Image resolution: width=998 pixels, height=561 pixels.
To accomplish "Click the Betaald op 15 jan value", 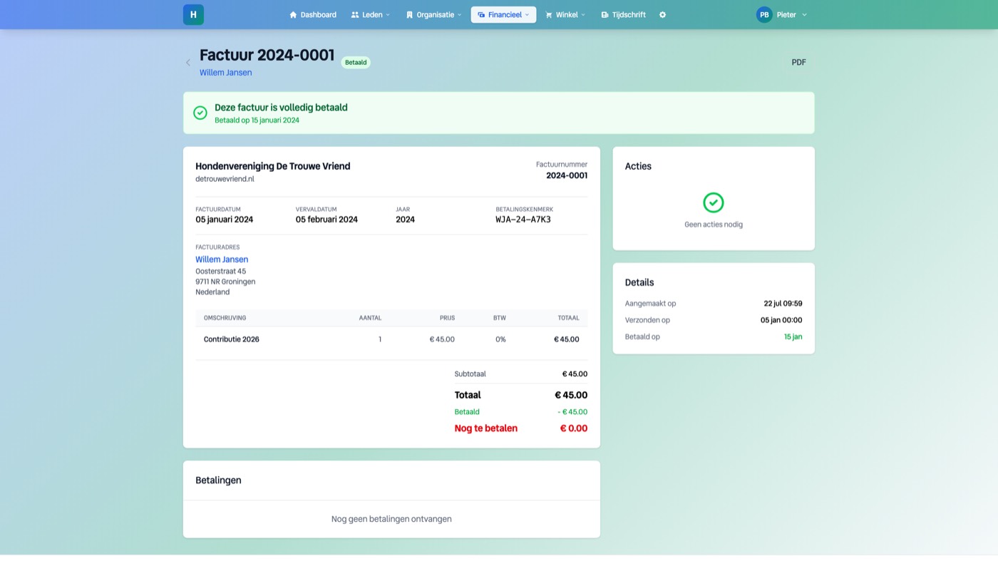I will coord(793,336).
